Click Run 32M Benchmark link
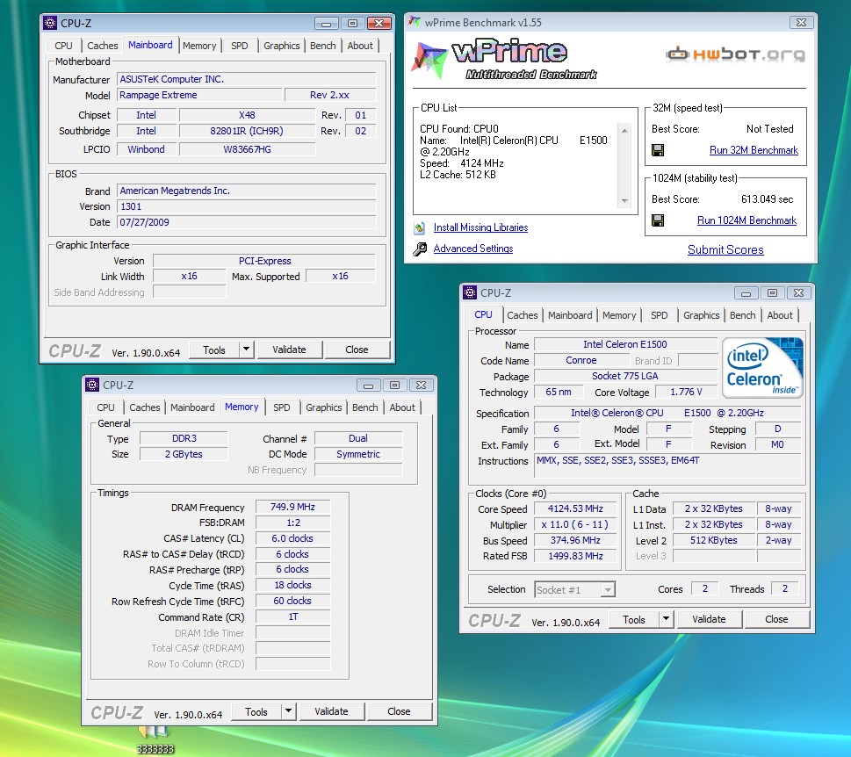851x757 pixels. click(754, 150)
